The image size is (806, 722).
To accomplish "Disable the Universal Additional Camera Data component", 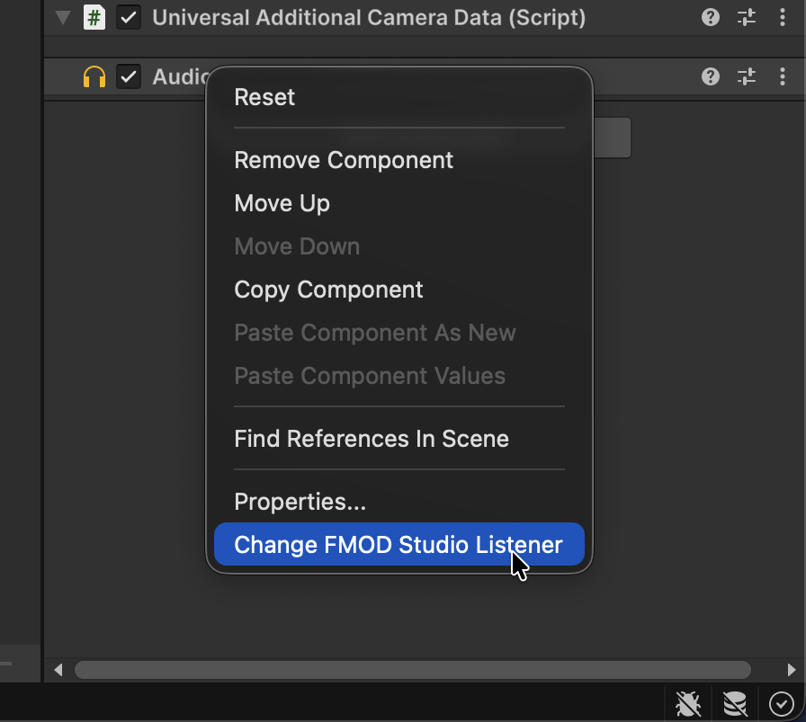I will [x=129, y=18].
